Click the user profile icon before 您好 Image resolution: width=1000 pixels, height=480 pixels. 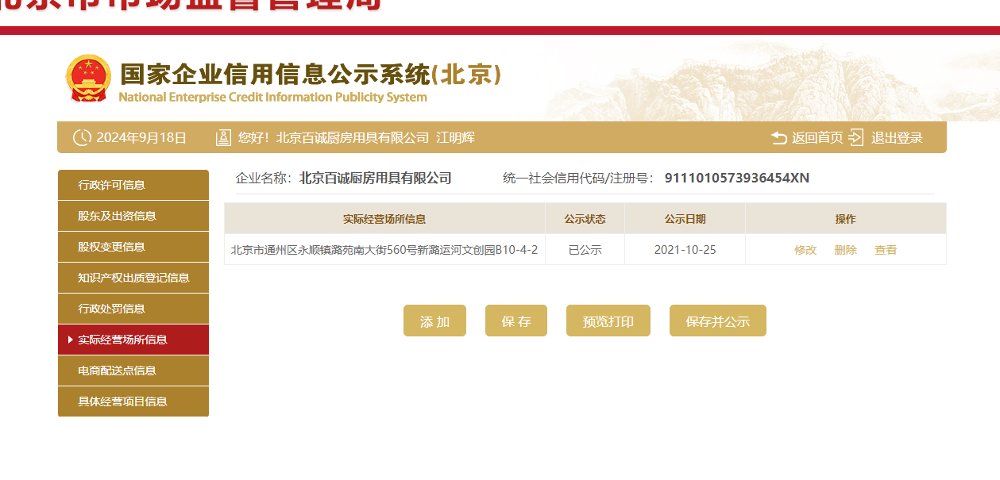[223, 137]
